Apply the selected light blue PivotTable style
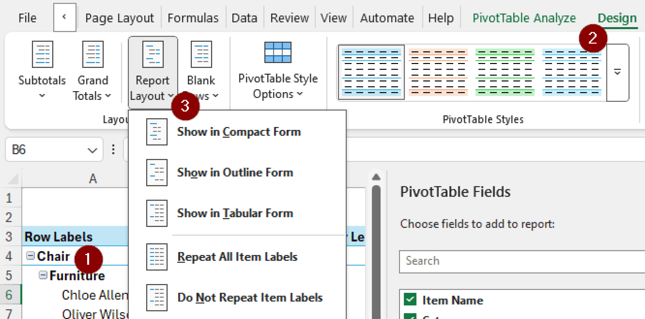The width and height of the screenshot is (645, 319). pyautogui.click(x=371, y=72)
